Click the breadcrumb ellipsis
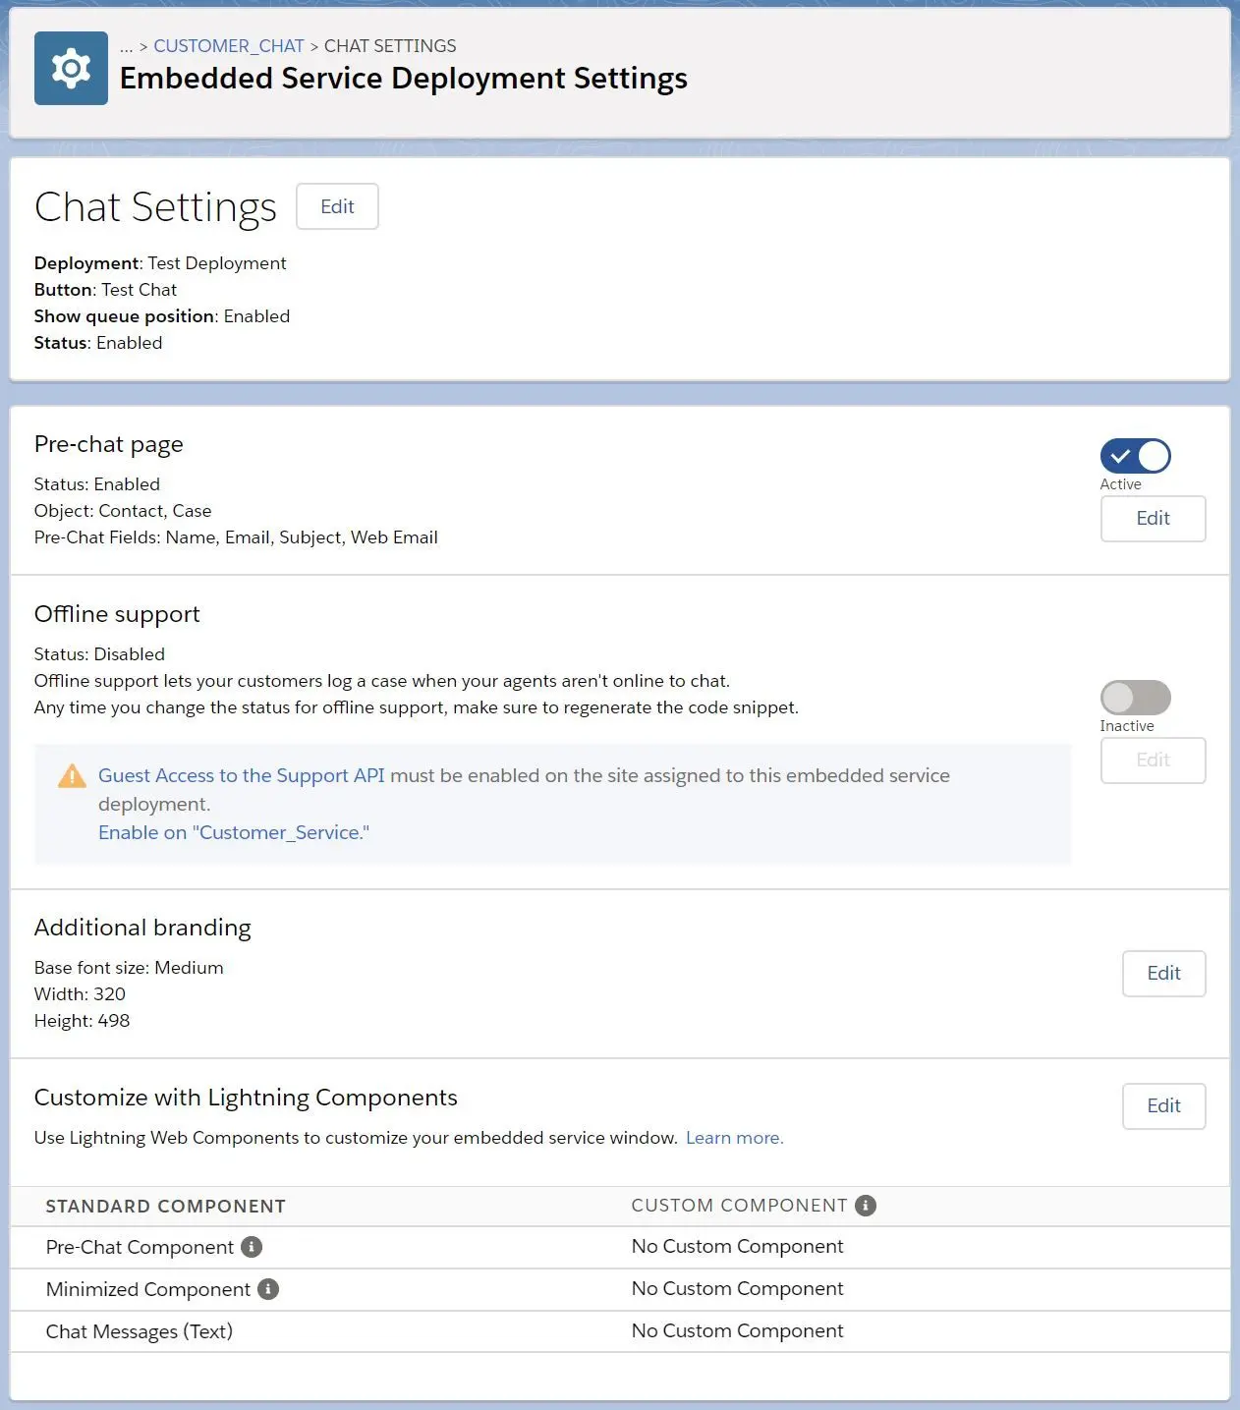 tap(126, 46)
